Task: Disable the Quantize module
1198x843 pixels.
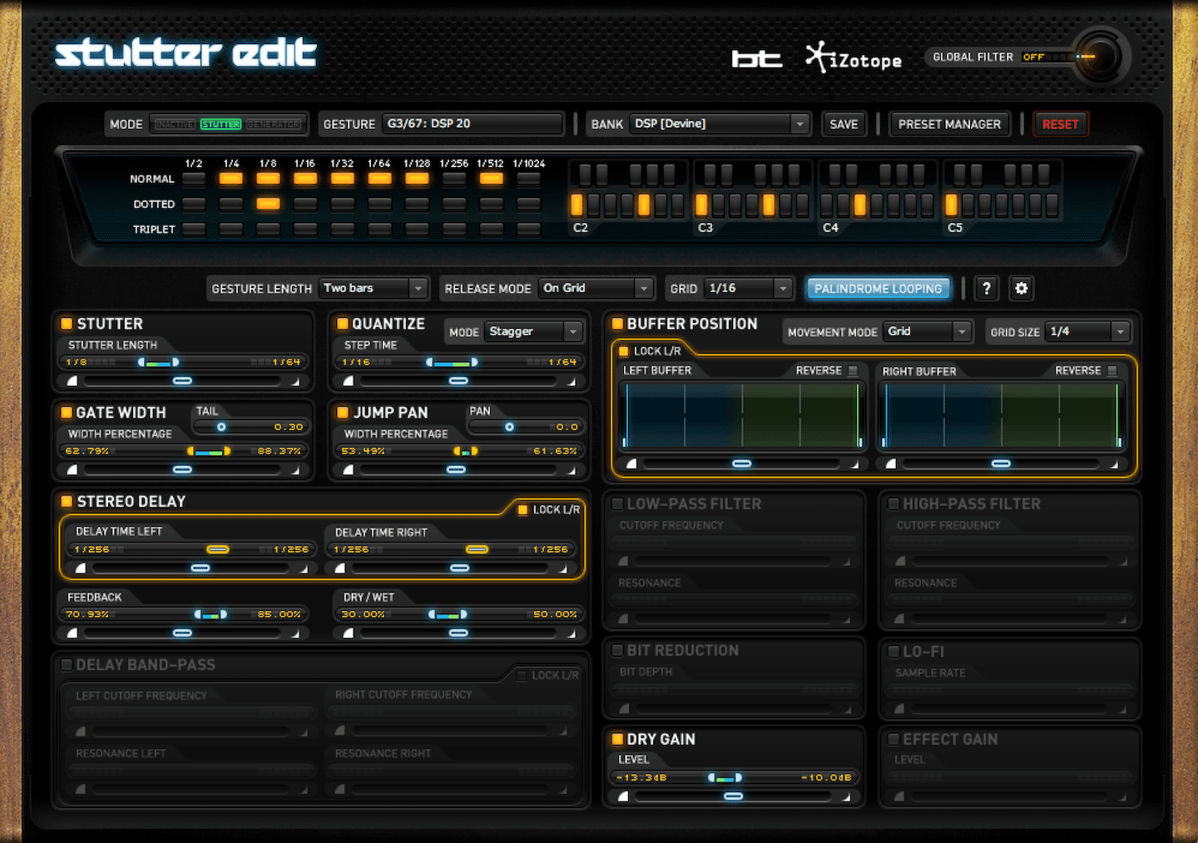Action: [x=342, y=324]
